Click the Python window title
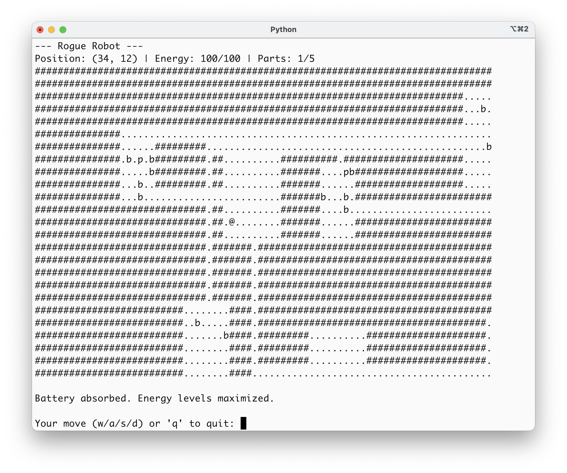The height and width of the screenshot is (473, 567). tap(283, 29)
